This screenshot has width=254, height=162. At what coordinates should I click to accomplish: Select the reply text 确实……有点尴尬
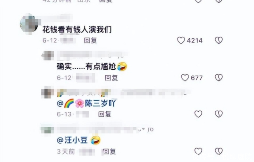click(86, 67)
